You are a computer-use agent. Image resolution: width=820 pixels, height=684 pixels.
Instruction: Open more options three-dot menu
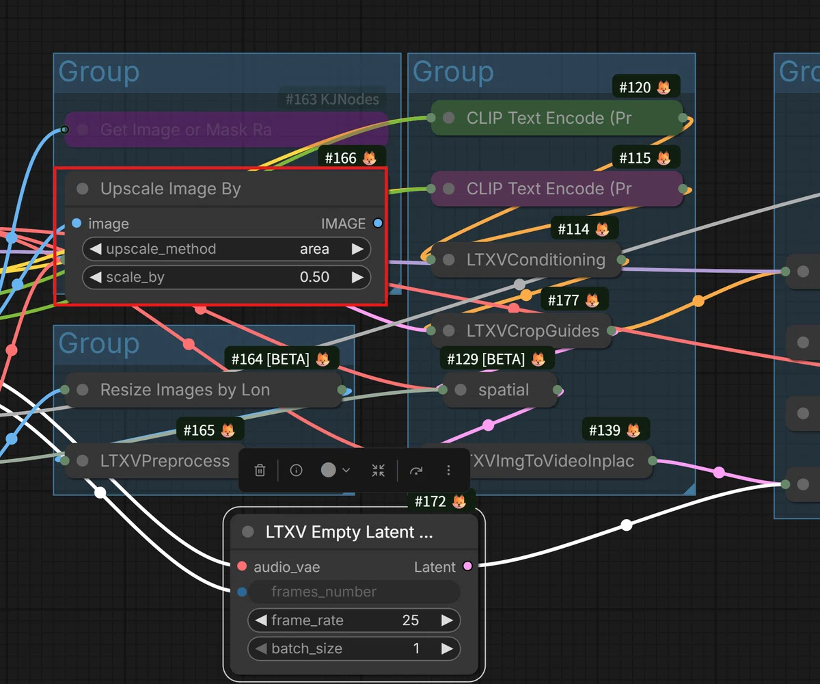pyautogui.click(x=448, y=470)
